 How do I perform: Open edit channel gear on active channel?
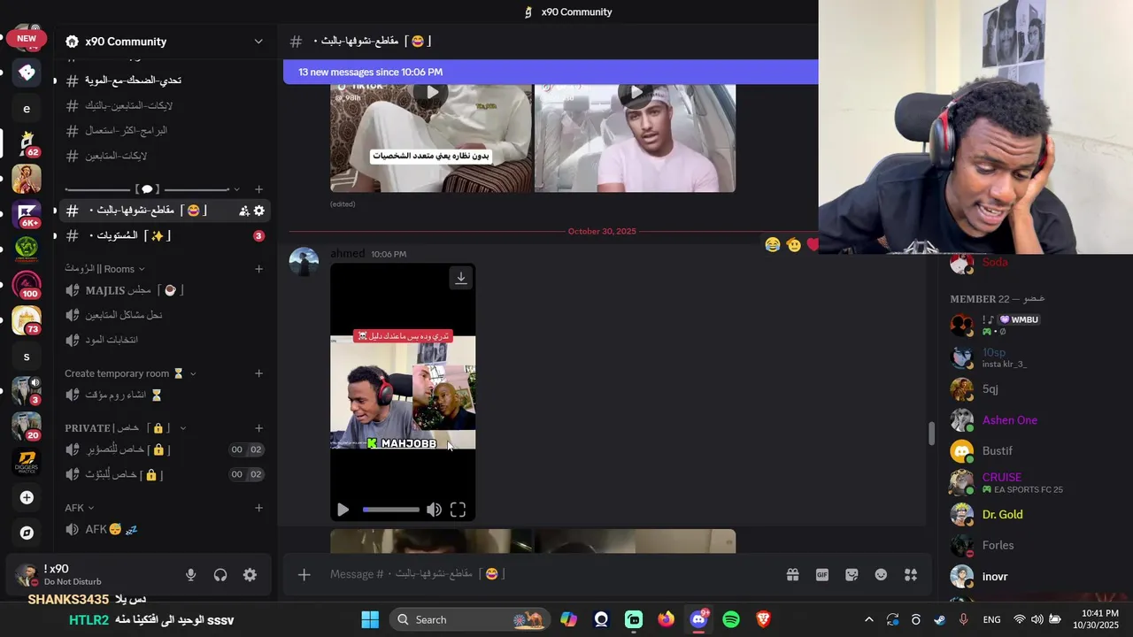click(258, 211)
